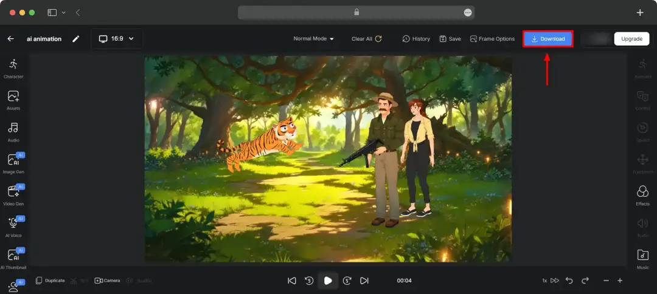
Task: Click the Upgrade button
Action: pyautogui.click(x=631, y=39)
